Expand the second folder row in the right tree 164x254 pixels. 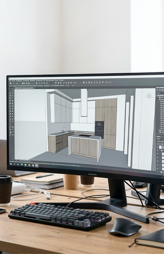pos(158,97)
